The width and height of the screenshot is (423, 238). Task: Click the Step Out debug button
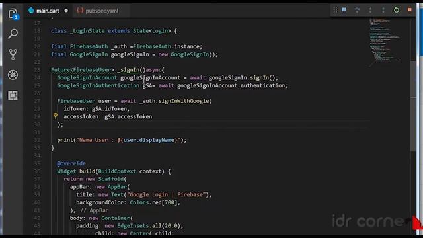(383, 10)
